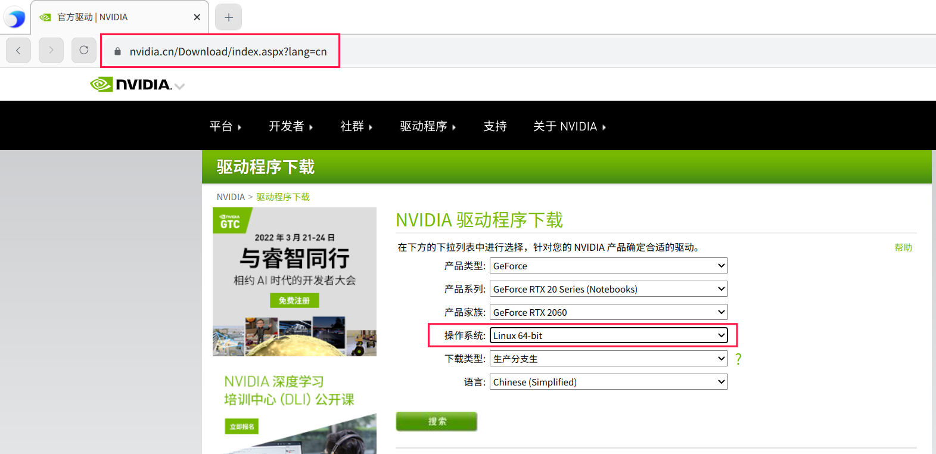Image resolution: width=936 pixels, height=454 pixels.
Task: Click the padlock site security icon
Action: [117, 52]
